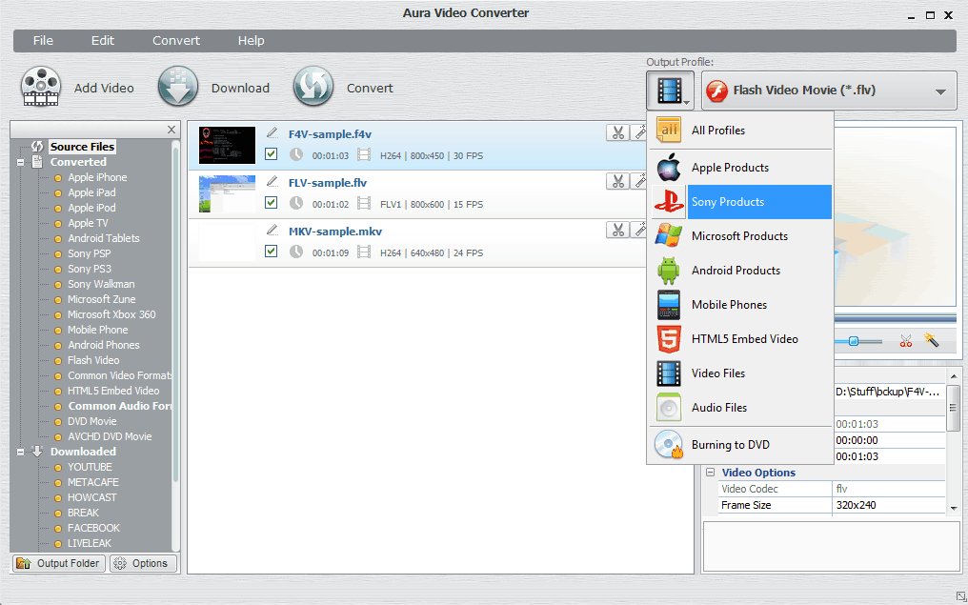Click the Add Video film reel icon
This screenshot has height=605, width=968.
[x=41, y=87]
